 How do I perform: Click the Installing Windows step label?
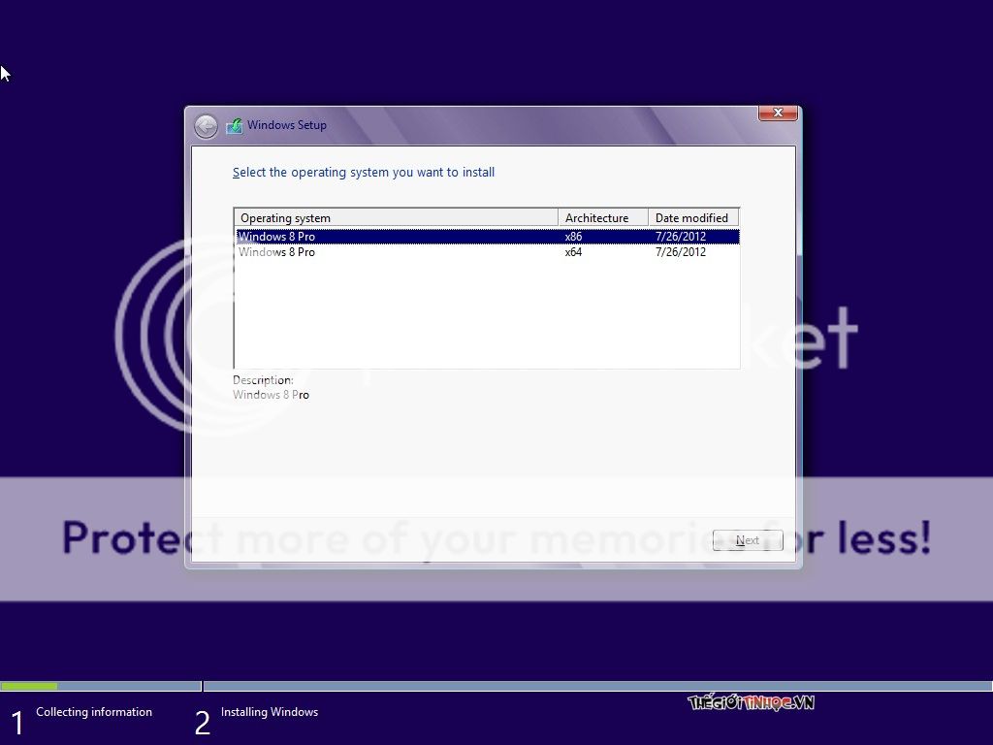270,712
